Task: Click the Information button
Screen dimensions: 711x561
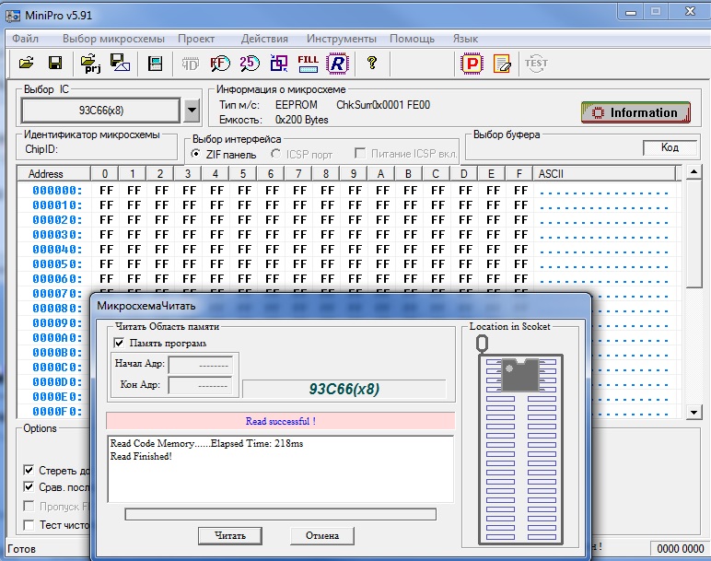Action: tap(635, 112)
